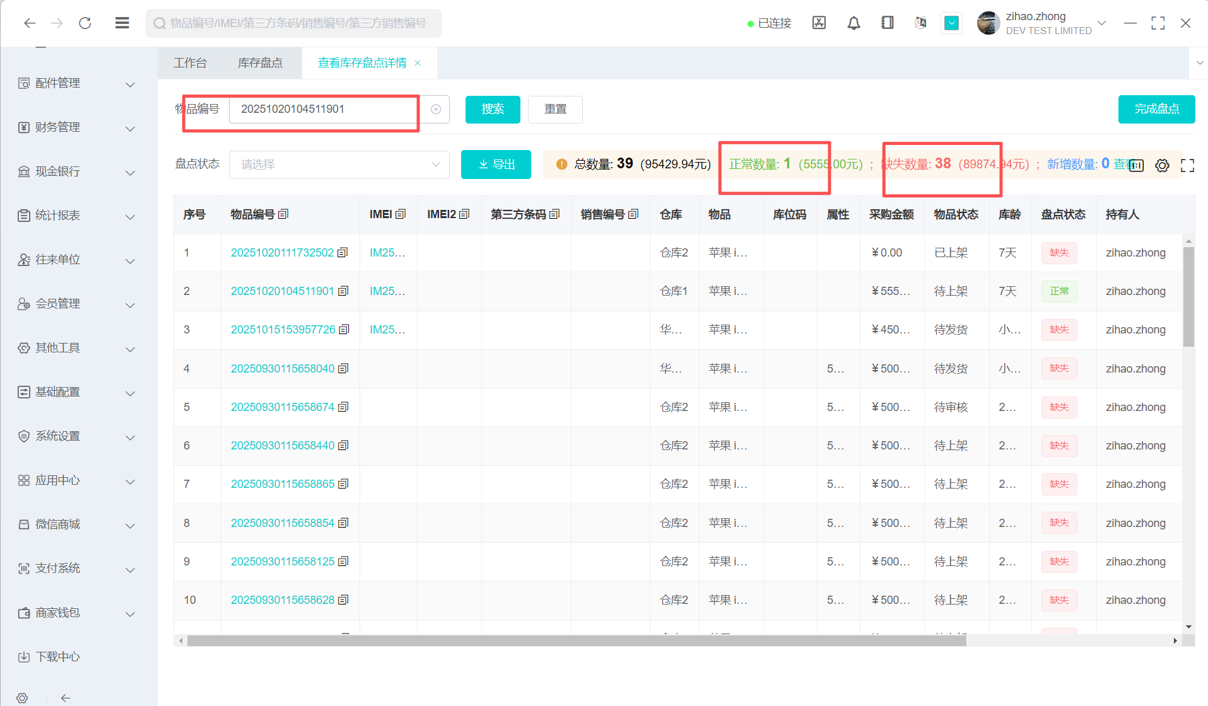Viewport: 1208px width, 706px height.
Task: Click the horizontal table scrollbar
Action: [576, 640]
